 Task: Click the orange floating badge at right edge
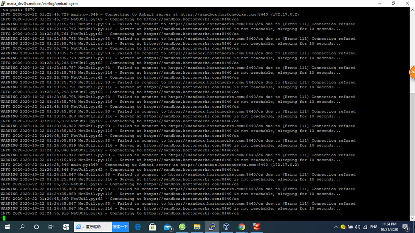pos(413,72)
